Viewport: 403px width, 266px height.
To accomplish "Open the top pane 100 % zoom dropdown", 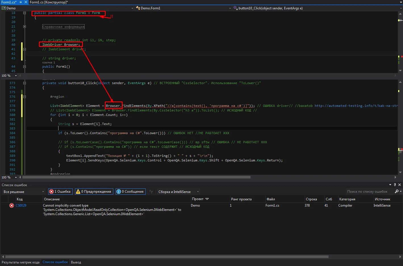I will 16,76.
